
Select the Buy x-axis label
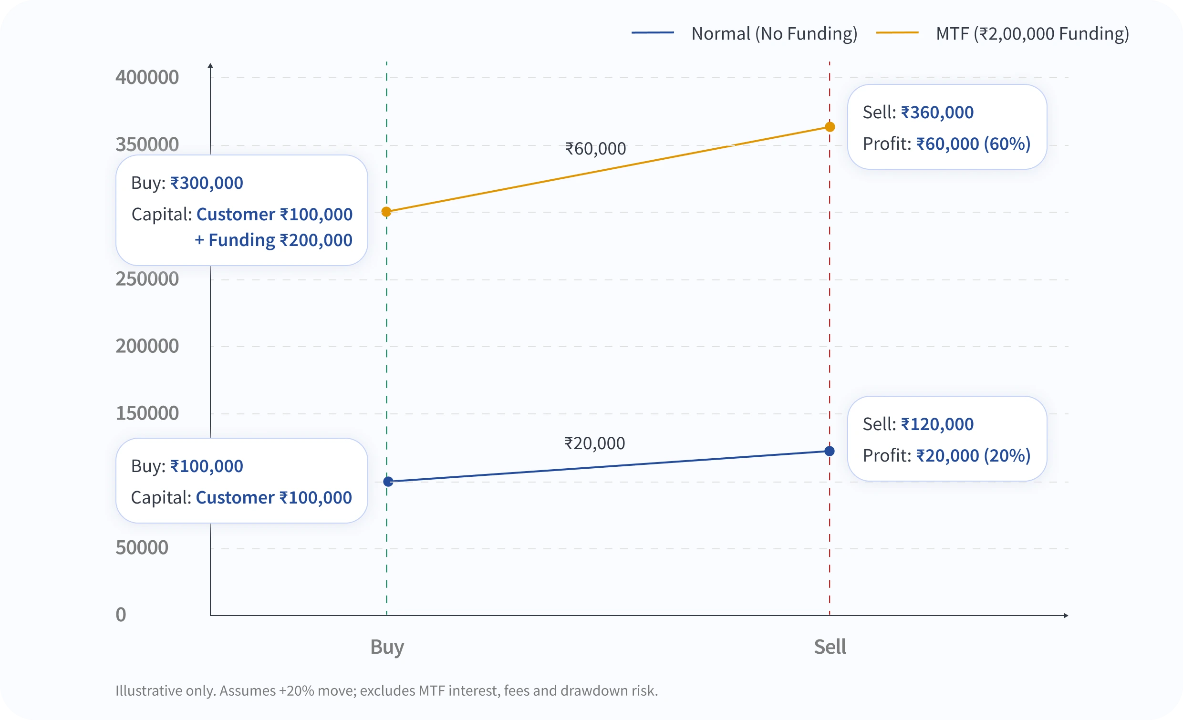pos(387,647)
